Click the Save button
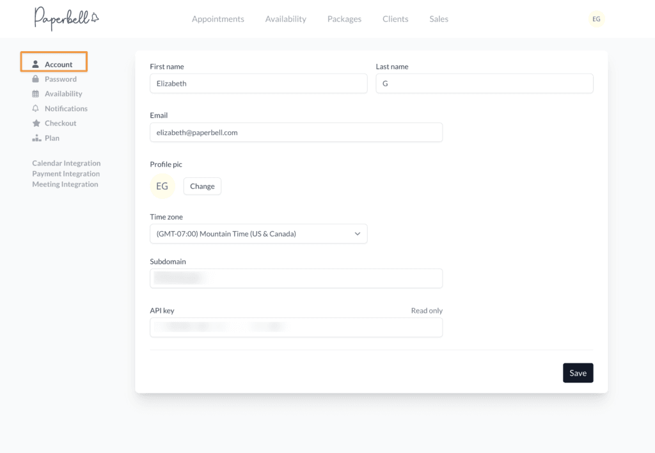Viewport: 655px width, 453px height. (x=578, y=373)
